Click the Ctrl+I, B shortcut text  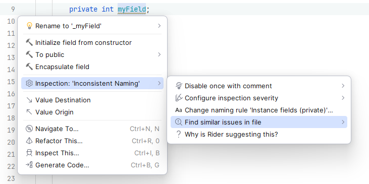pos(147,153)
